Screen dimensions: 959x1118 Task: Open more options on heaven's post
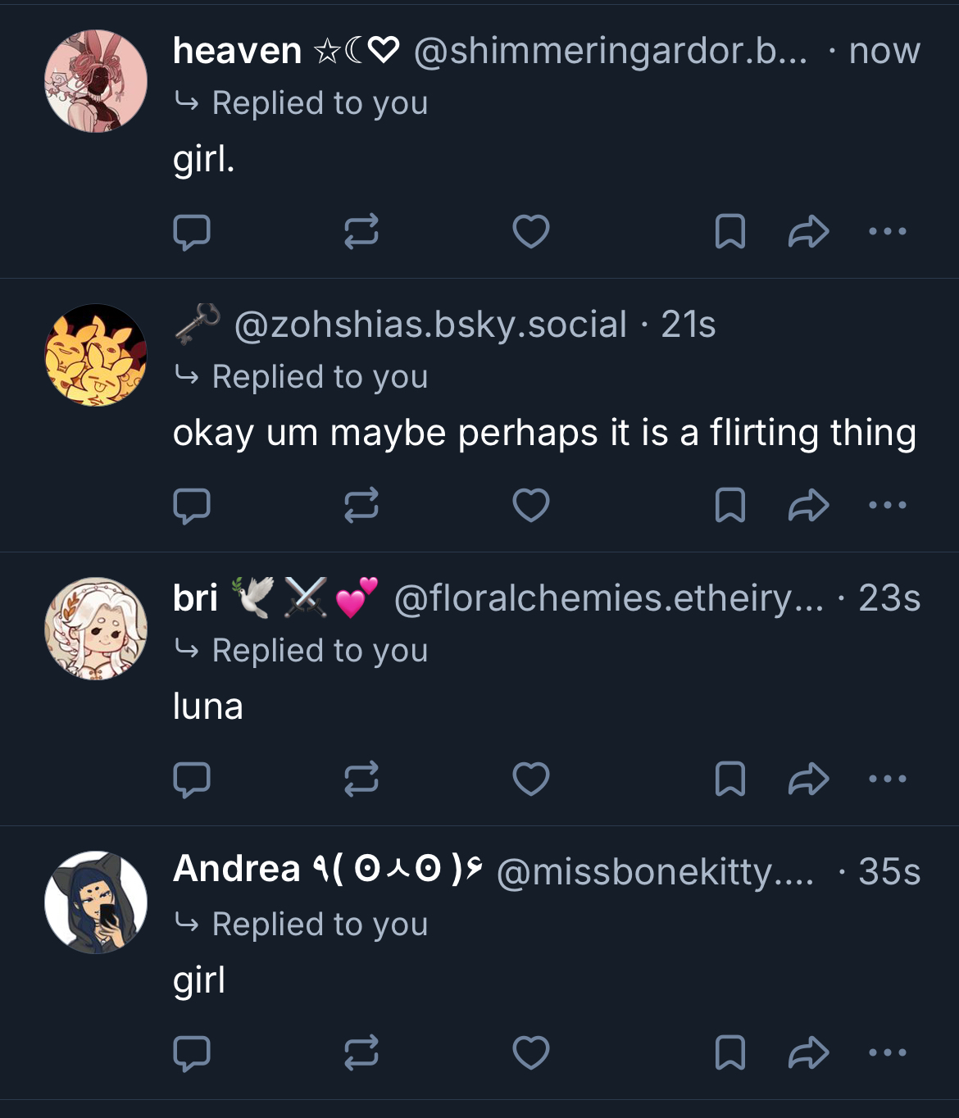pos(887,232)
